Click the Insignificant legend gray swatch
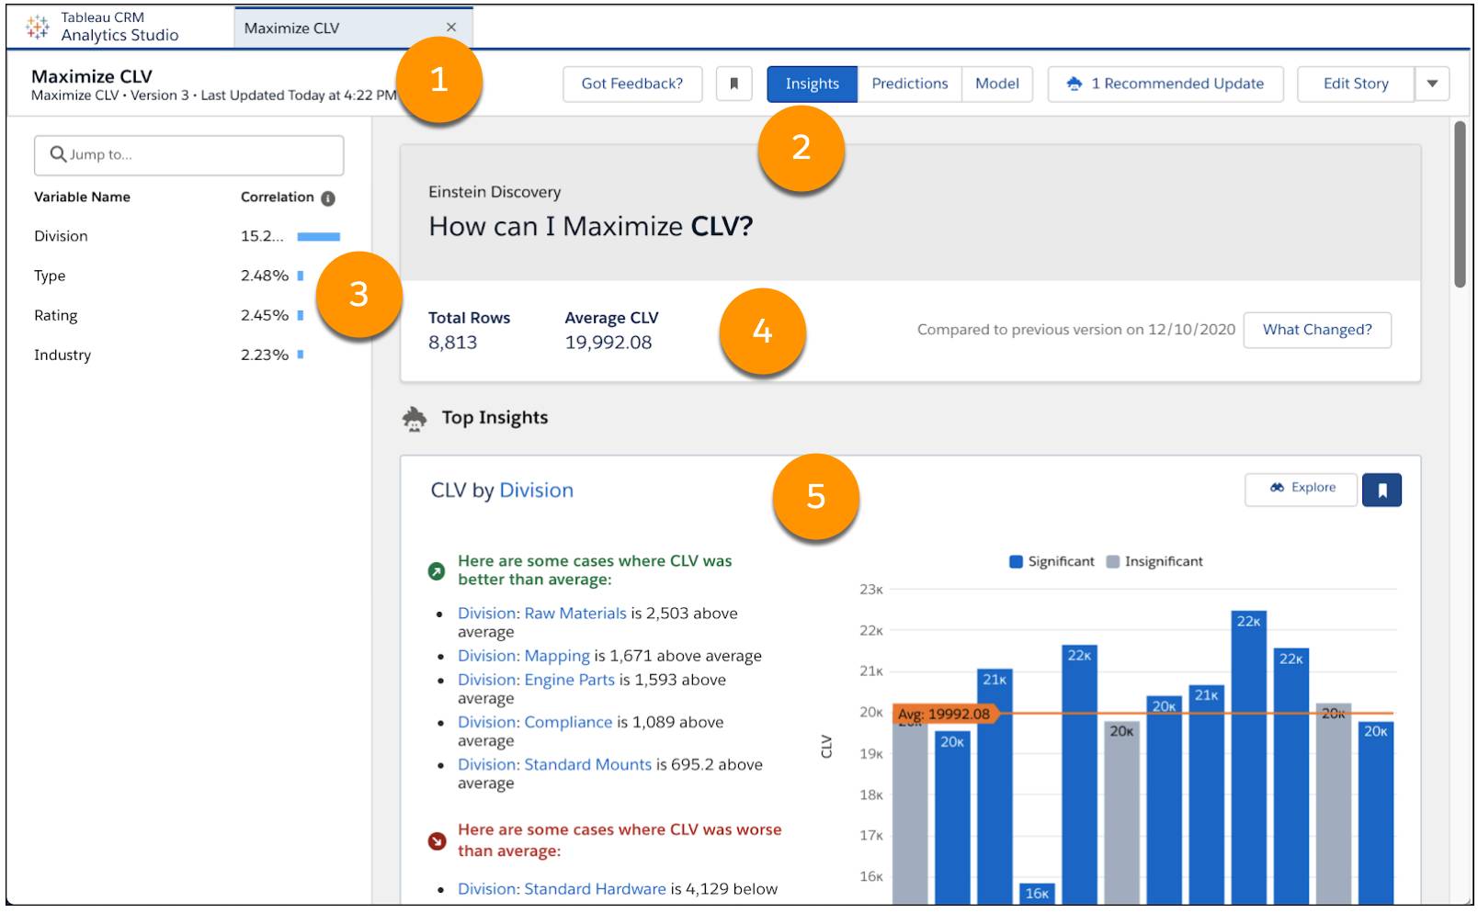The image size is (1478, 913). click(x=1113, y=562)
